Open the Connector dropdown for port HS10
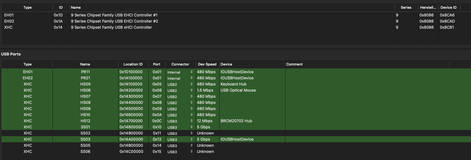471x160 pixels. pos(180,115)
